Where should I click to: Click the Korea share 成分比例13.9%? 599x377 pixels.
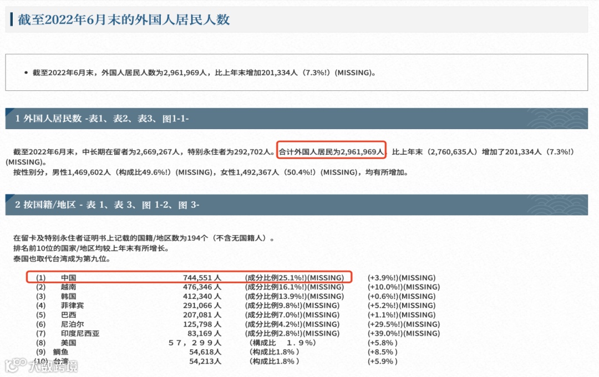click(294, 297)
